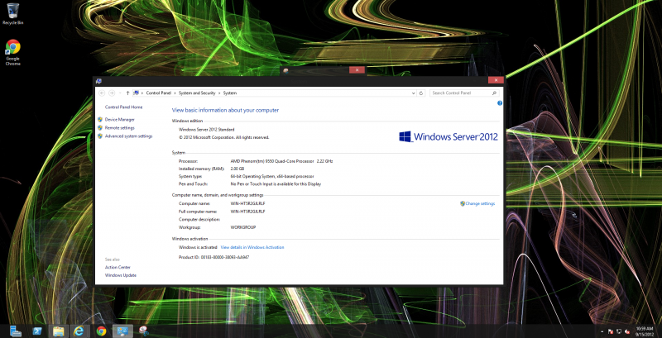Click the forward arrow in System window

click(112, 93)
